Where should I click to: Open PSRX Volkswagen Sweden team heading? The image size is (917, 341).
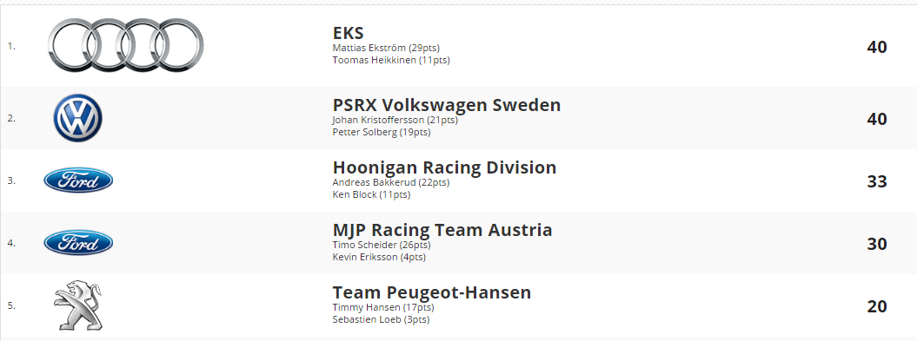[447, 105]
